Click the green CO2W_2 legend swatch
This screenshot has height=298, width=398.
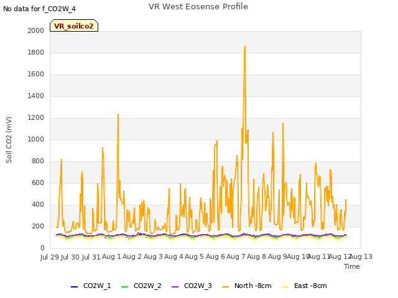point(124,287)
